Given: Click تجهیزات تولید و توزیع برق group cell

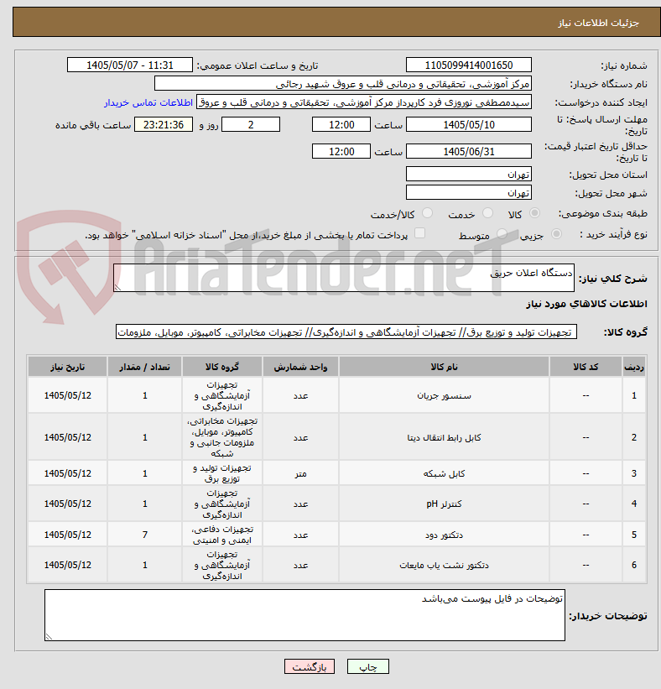Looking at the screenshot, I should [221, 473].
